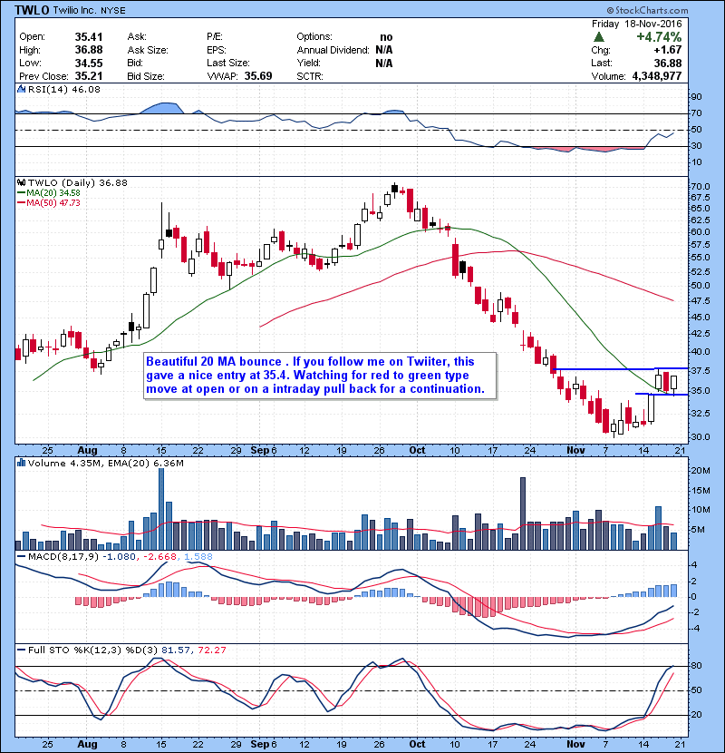
Task: Click the SCTR label
Action: click(x=310, y=76)
